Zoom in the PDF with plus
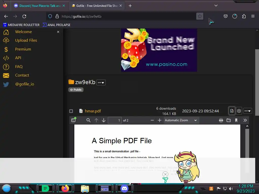259x194 pixels. point(160,120)
